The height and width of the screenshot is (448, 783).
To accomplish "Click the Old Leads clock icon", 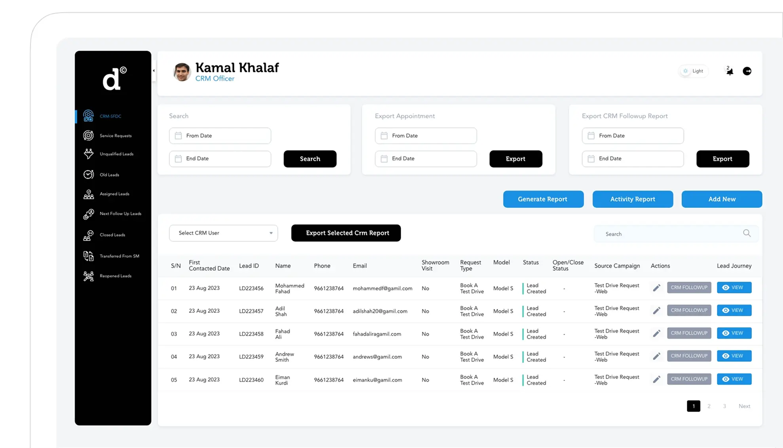I will (89, 175).
